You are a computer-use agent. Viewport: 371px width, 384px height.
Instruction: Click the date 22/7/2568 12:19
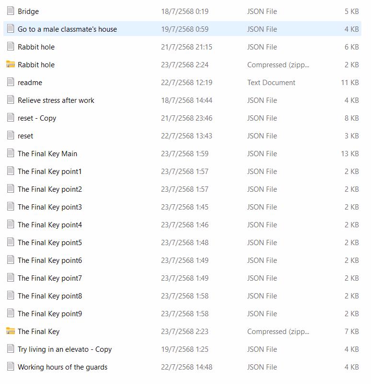click(x=186, y=83)
